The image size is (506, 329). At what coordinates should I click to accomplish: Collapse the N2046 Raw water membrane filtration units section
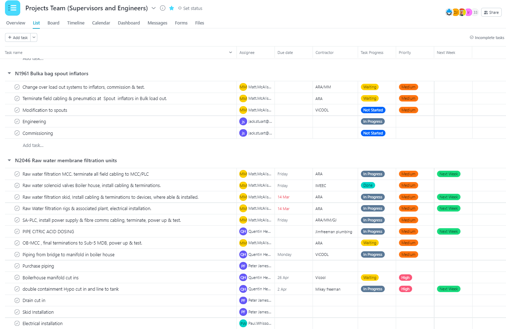pyautogui.click(x=9, y=160)
